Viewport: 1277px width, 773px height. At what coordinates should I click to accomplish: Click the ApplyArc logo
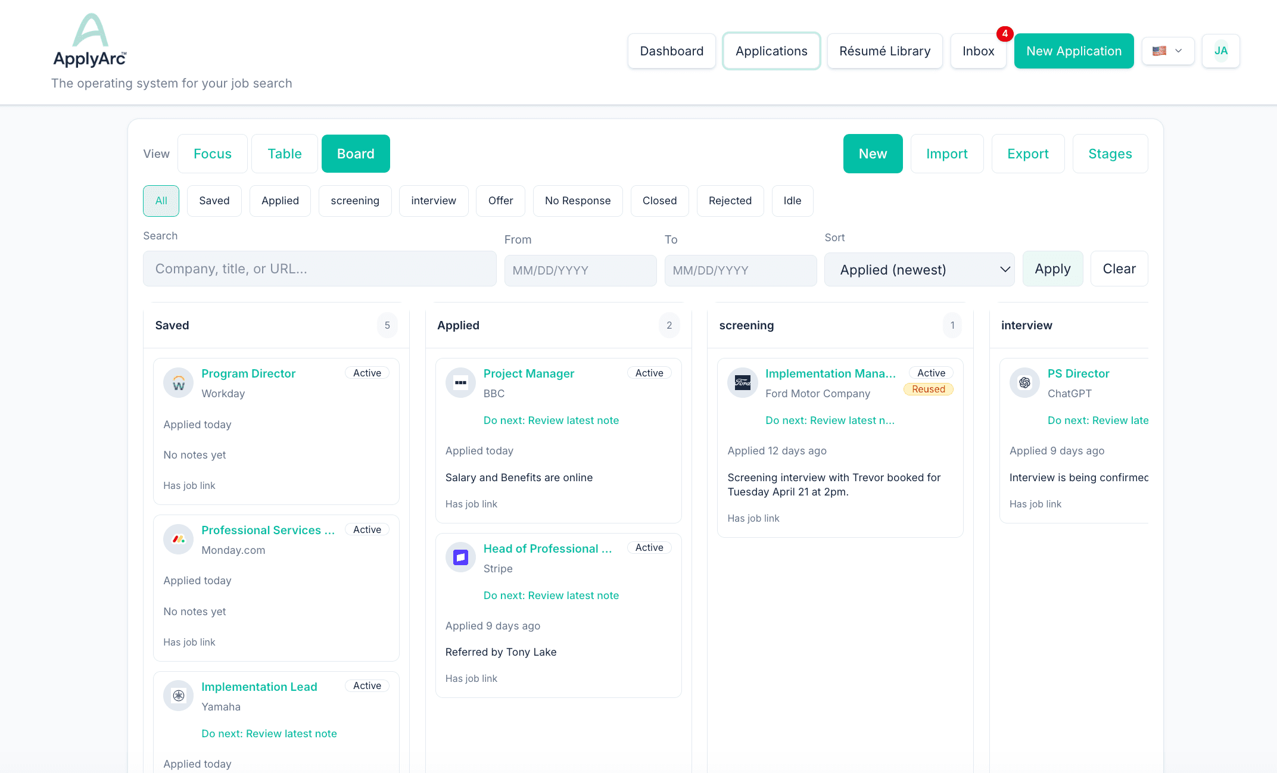coord(89,40)
